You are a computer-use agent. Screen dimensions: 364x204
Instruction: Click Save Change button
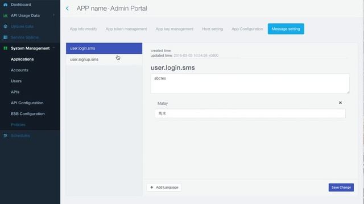[341, 188]
